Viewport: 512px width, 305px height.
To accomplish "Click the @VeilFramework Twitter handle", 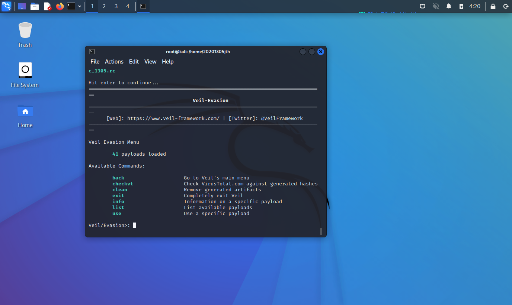I will click(282, 119).
